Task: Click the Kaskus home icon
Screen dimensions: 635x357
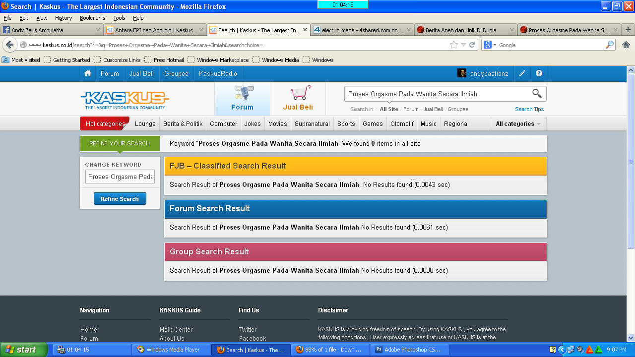Action: coord(88,73)
